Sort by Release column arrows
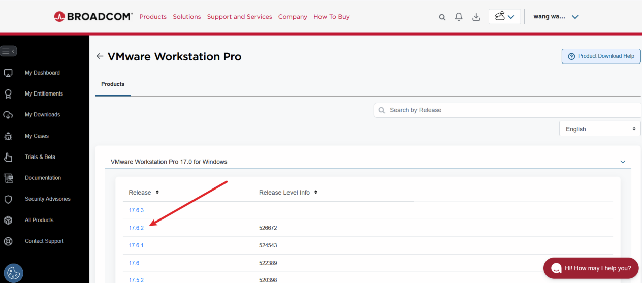This screenshot has height=283, width=642. pos(157,192)
